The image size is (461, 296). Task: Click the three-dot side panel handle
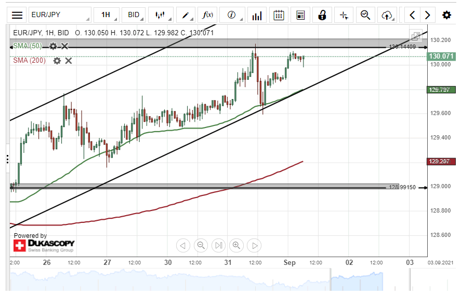coord(7,159)
